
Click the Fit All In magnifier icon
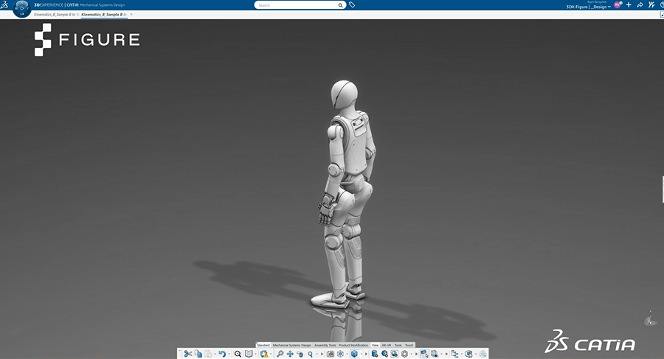(x=238, y=354)
